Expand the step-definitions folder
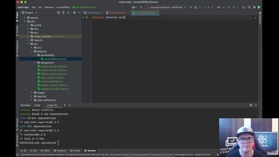Image resolution: width=279 pixels, height=157 pixels. tap(31, 100)
